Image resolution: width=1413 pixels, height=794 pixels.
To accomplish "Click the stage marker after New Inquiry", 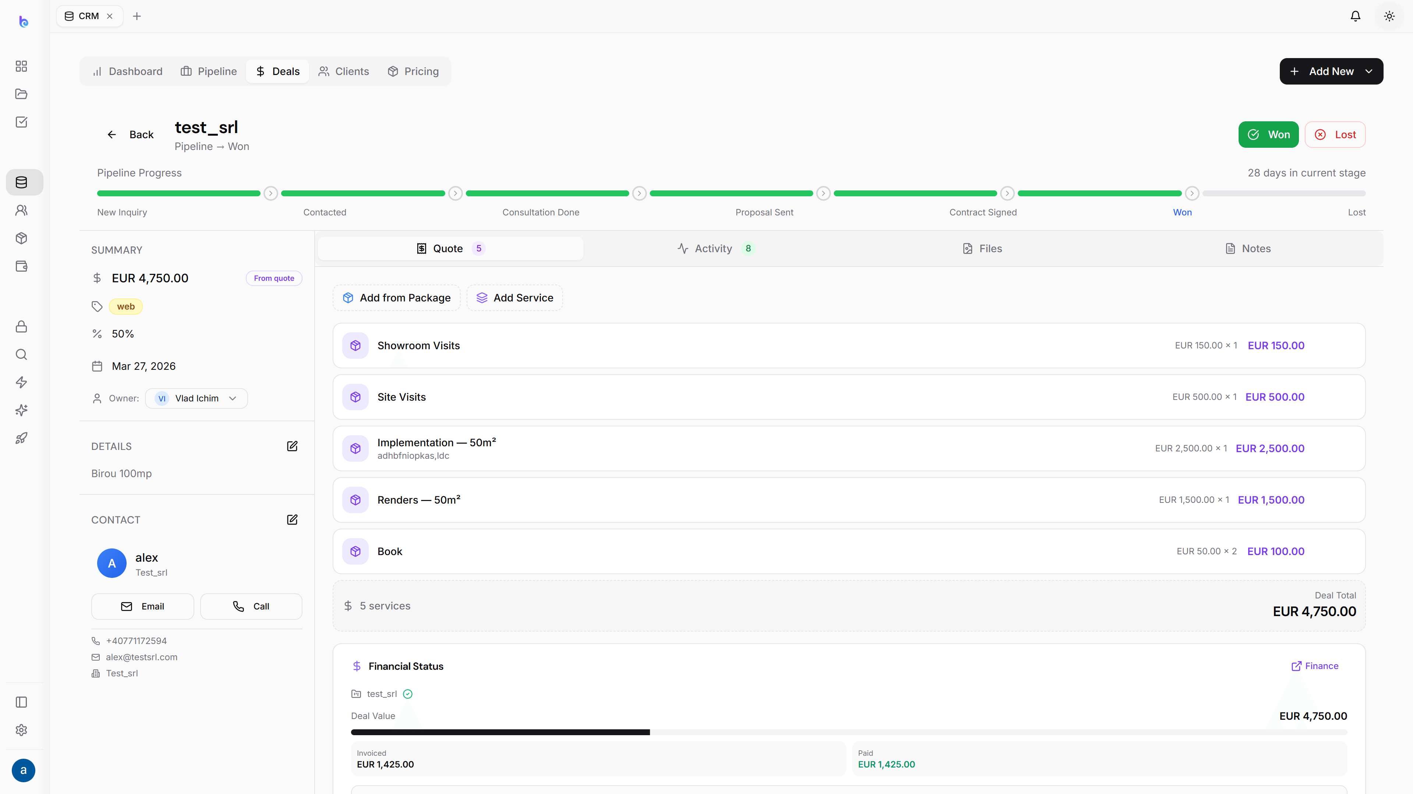I will pos(270,193).
